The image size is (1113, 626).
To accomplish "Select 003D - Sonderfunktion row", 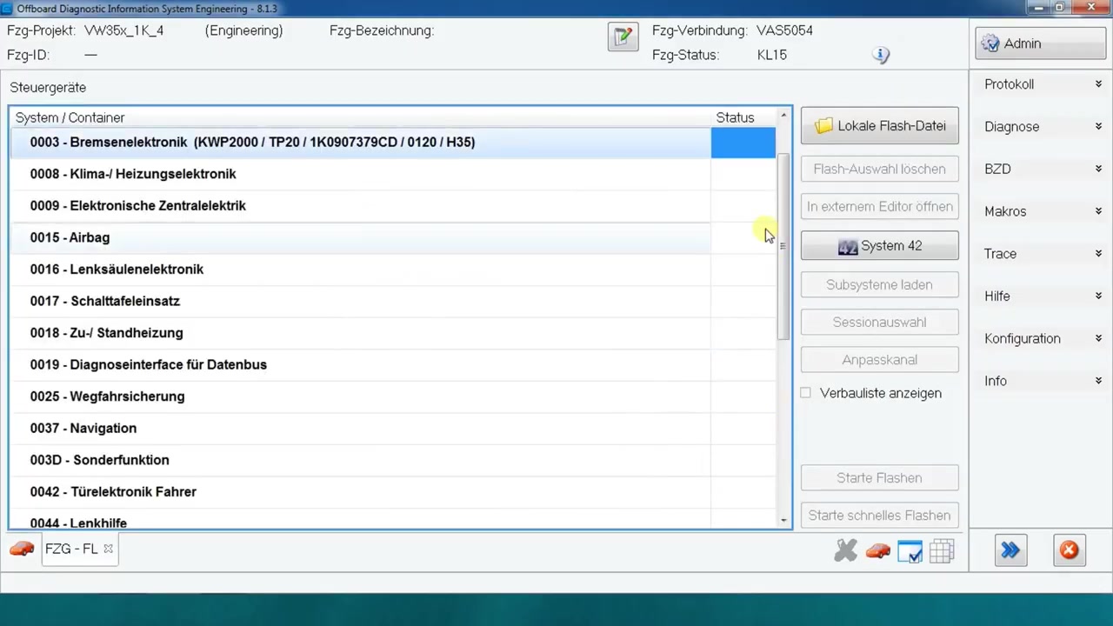I will (393, 460).
